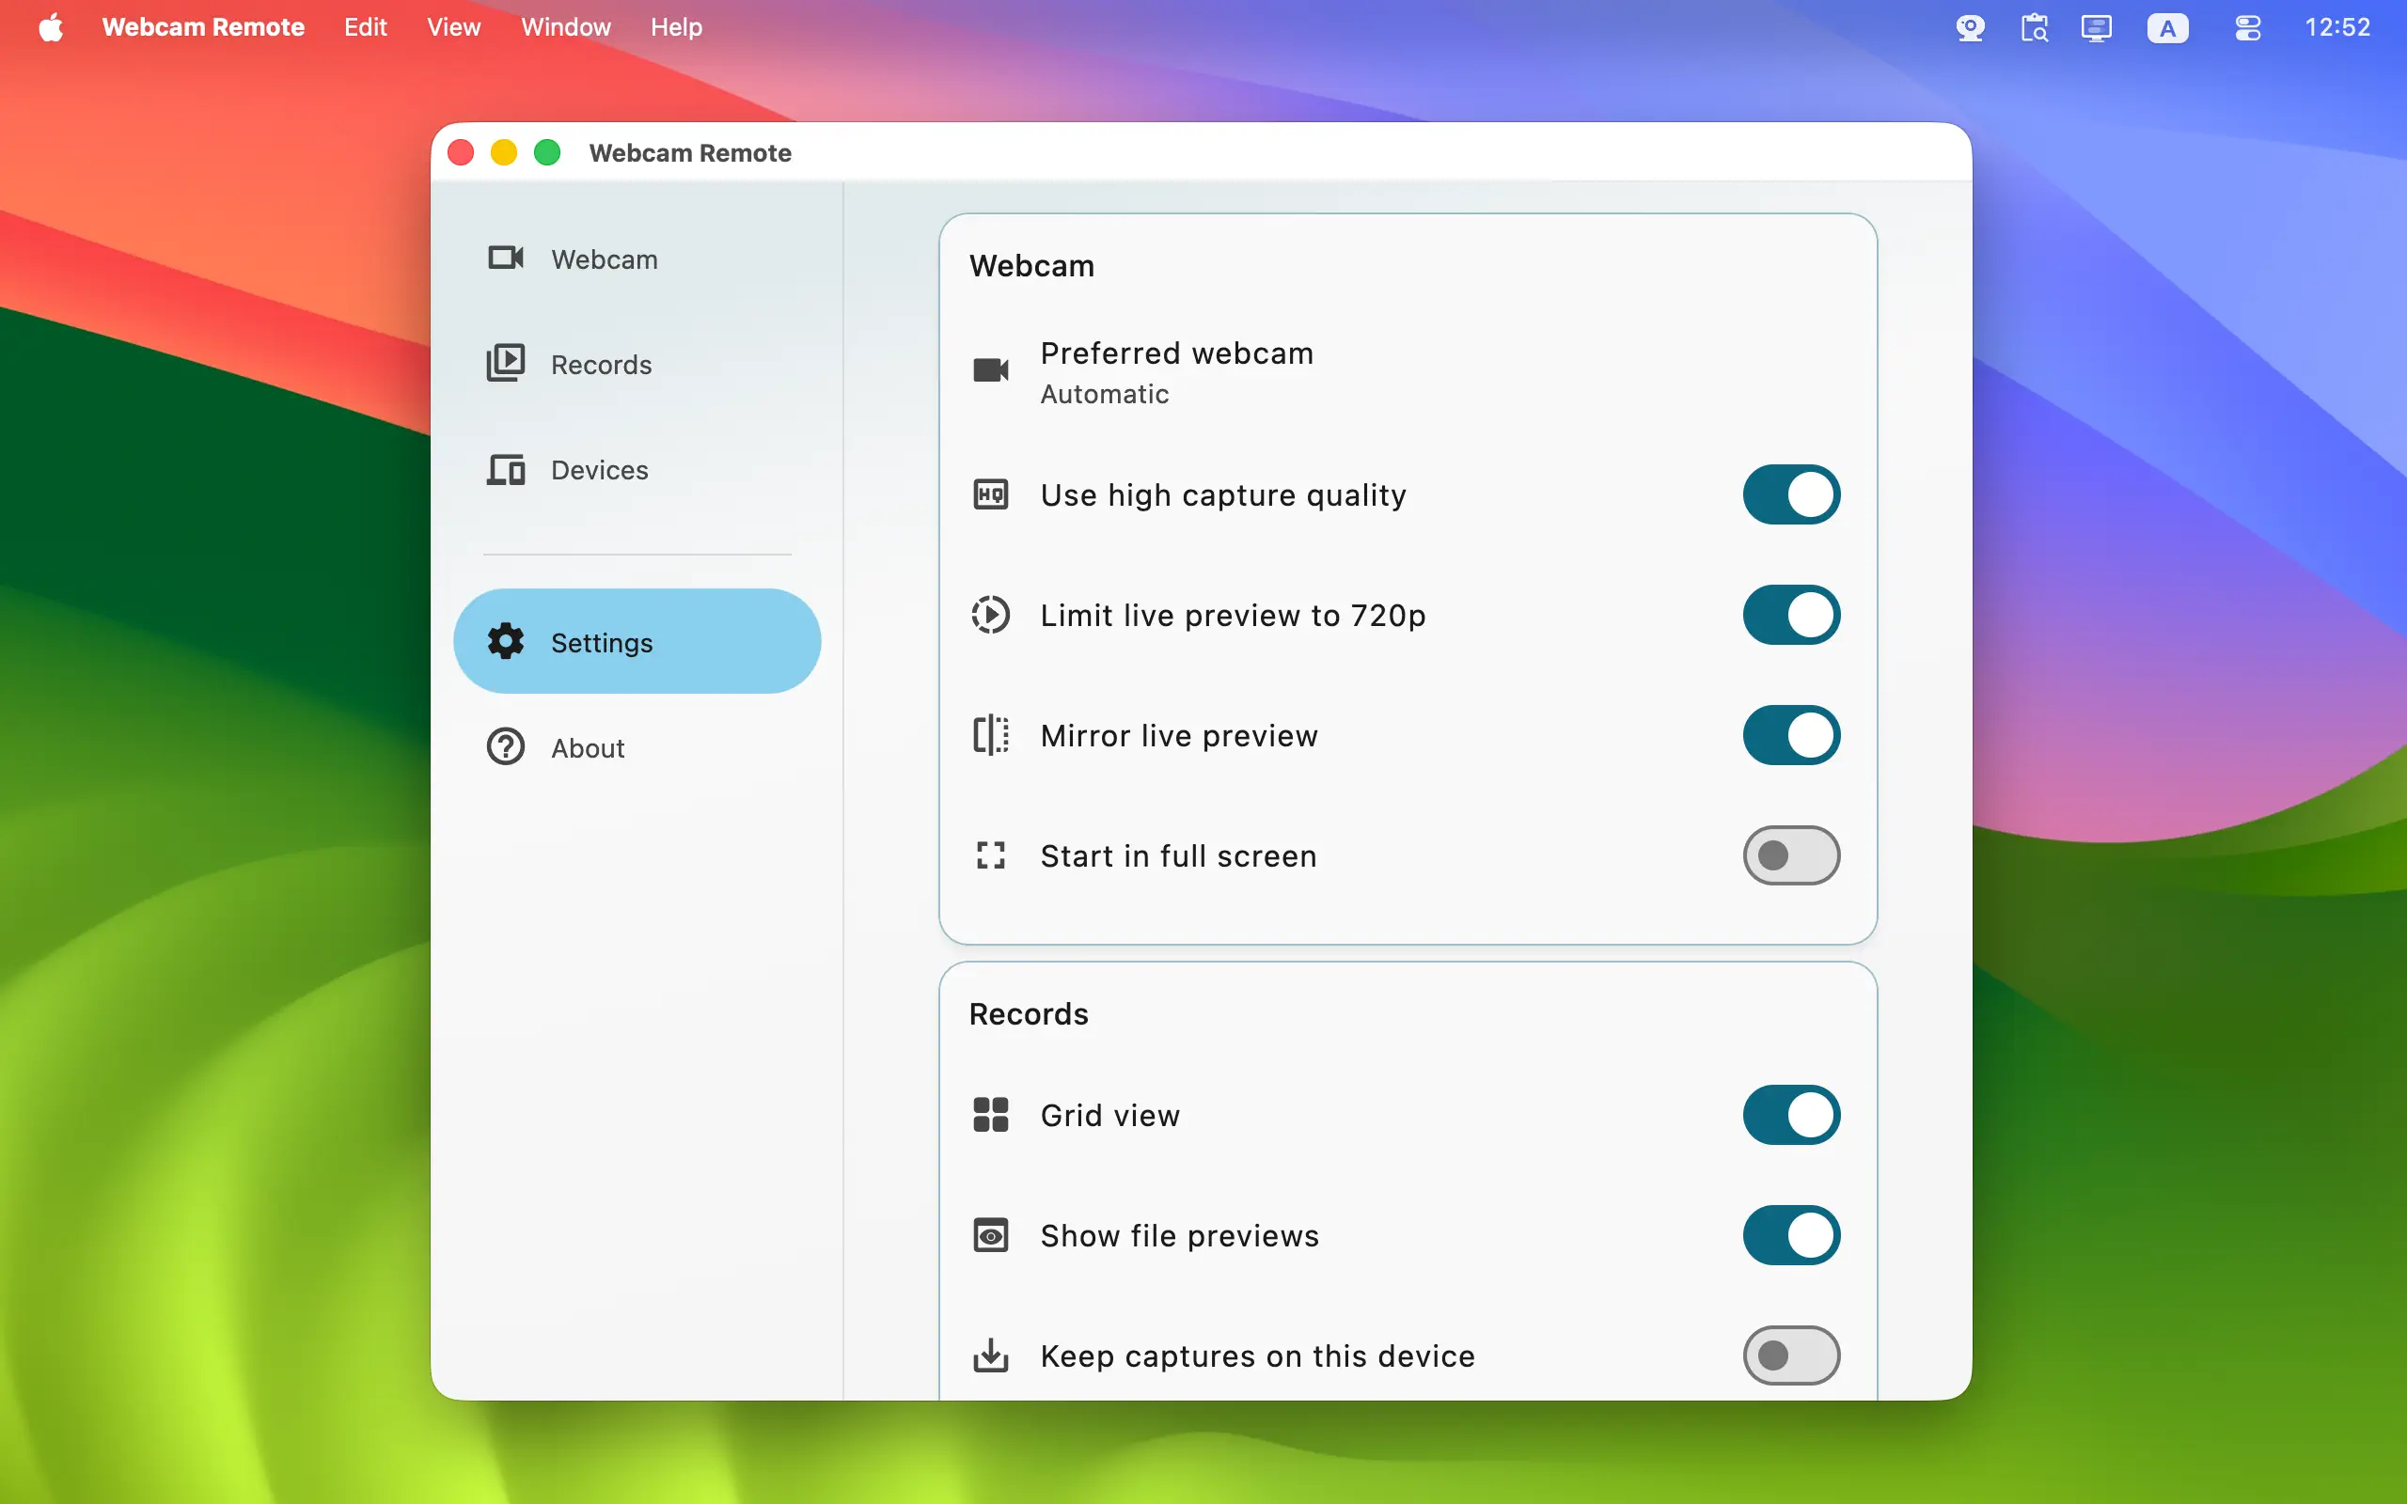Enable Start in full screen

pos(1791,855)
